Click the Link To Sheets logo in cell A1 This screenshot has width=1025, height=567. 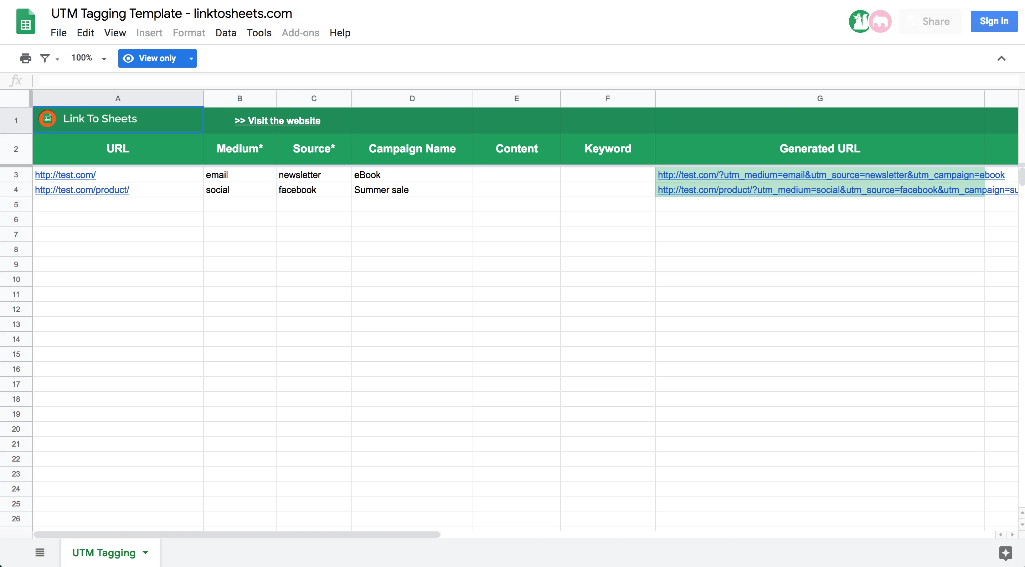(47, 118)
